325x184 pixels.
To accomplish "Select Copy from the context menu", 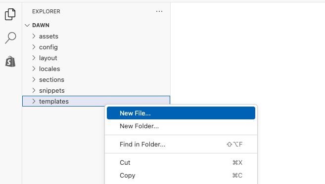I will pos(181,175).
